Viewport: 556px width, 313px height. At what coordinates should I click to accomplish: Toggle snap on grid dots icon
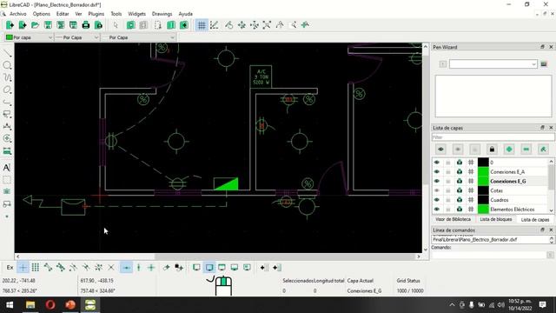pos(36,268)
